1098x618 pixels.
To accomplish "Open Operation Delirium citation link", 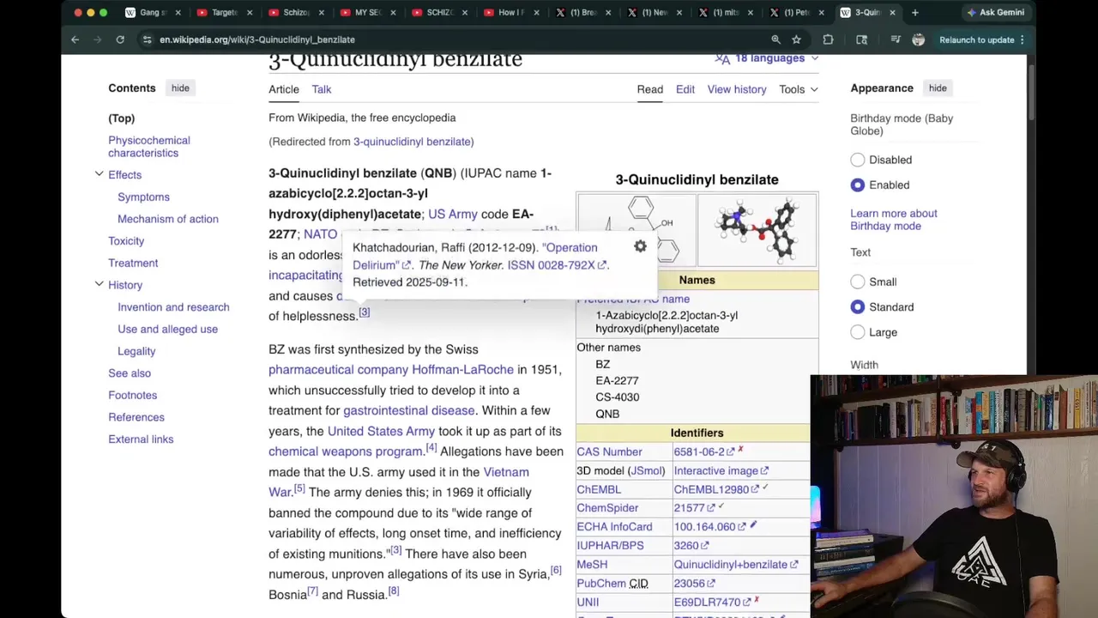I will tap(475, 256).
